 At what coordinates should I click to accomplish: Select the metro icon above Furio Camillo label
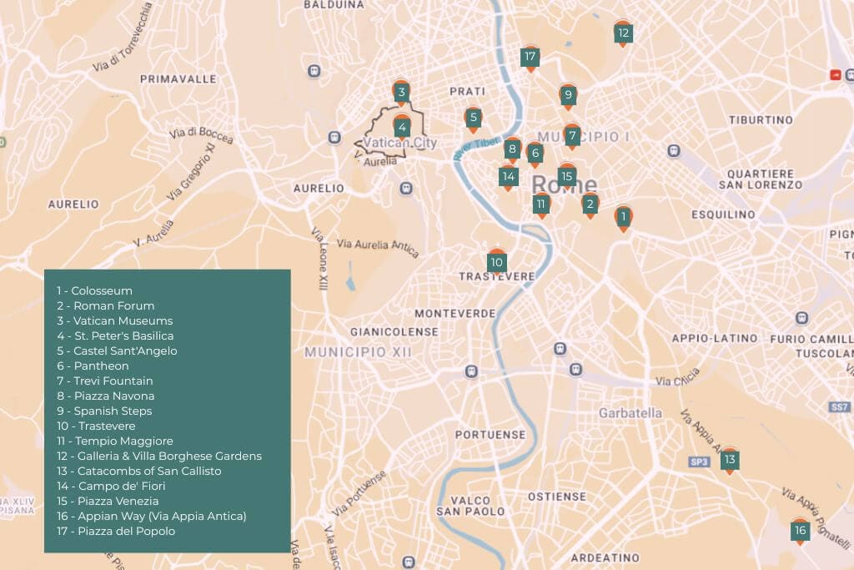click(801, 318)
